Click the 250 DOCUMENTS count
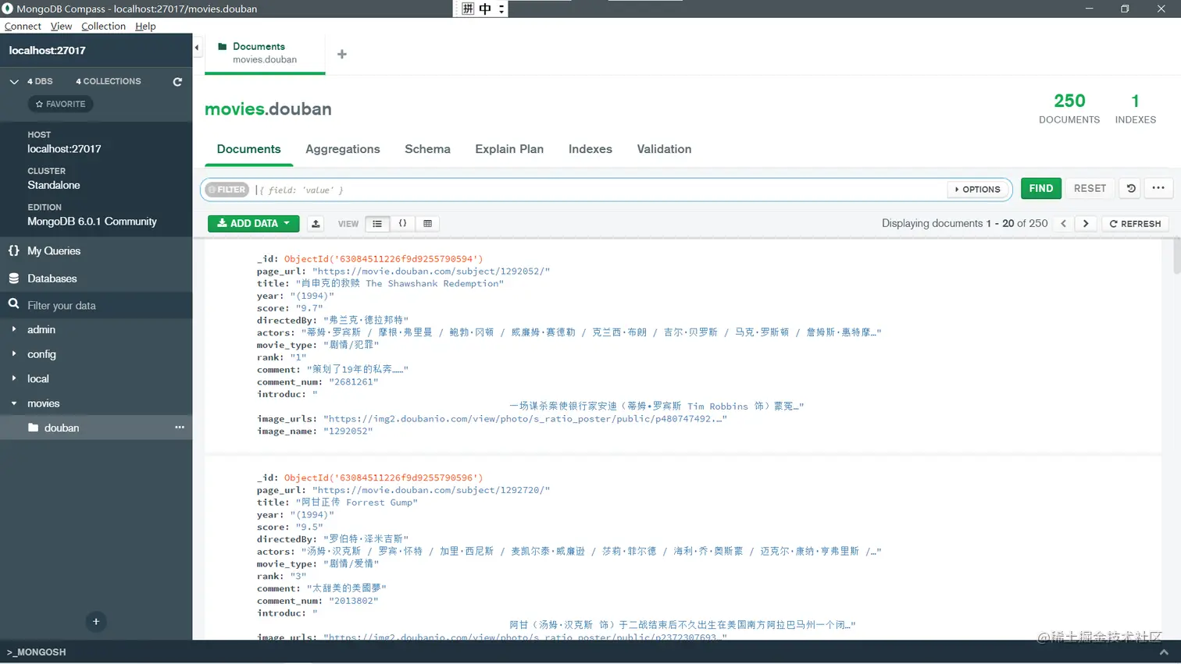 click(x=1069, y=108)
